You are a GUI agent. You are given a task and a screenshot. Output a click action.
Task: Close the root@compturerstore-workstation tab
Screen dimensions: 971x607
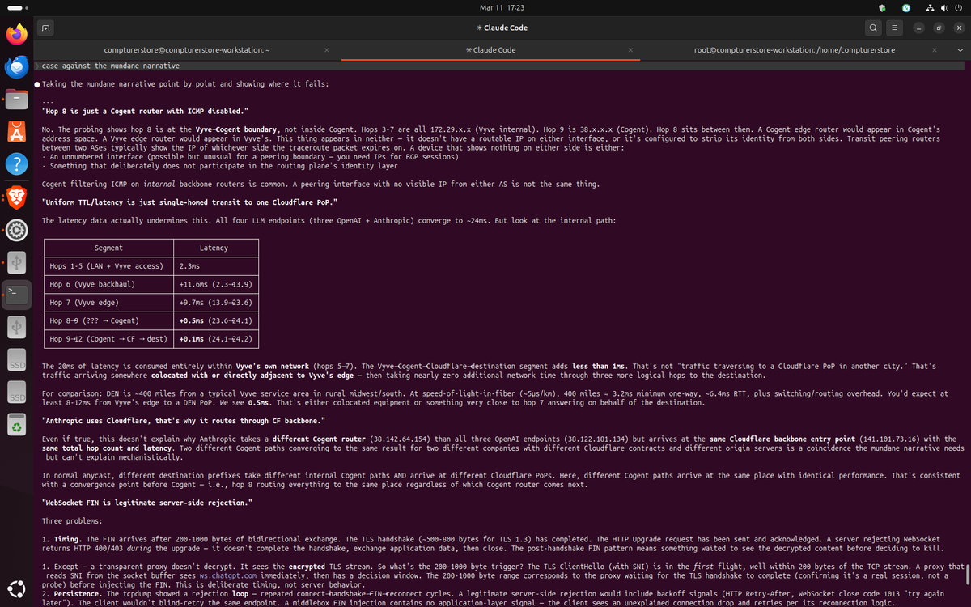(934, 50)
